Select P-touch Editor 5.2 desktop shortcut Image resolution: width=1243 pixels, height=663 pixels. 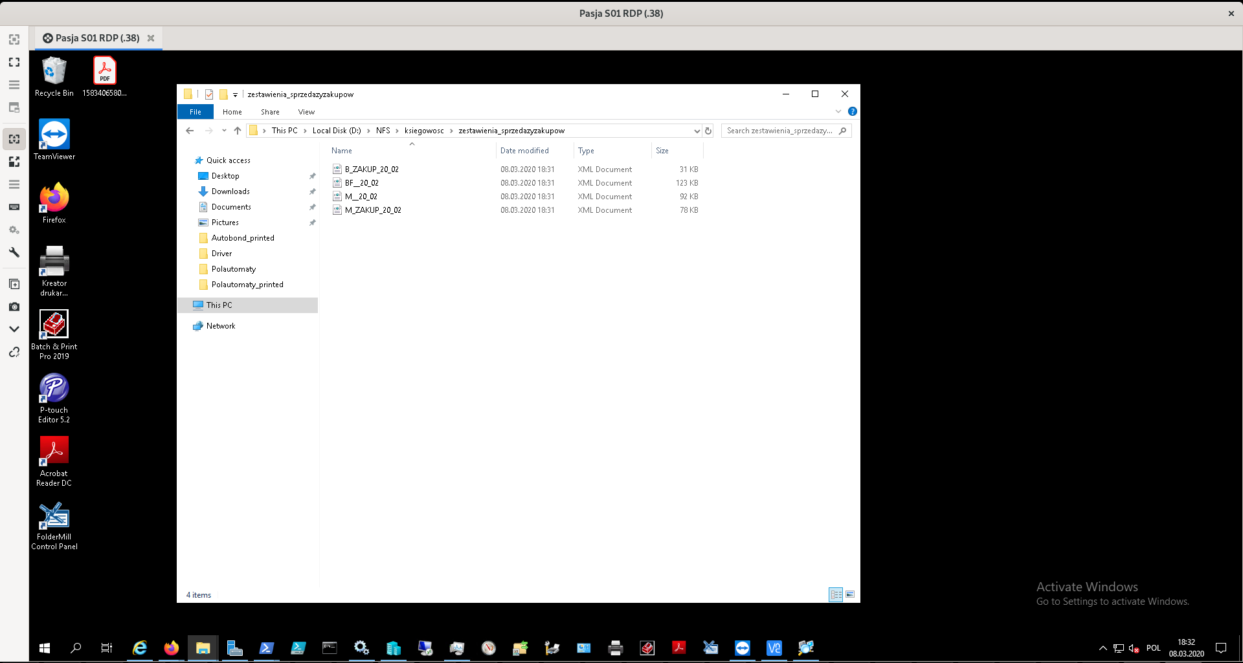click(54, 398)
